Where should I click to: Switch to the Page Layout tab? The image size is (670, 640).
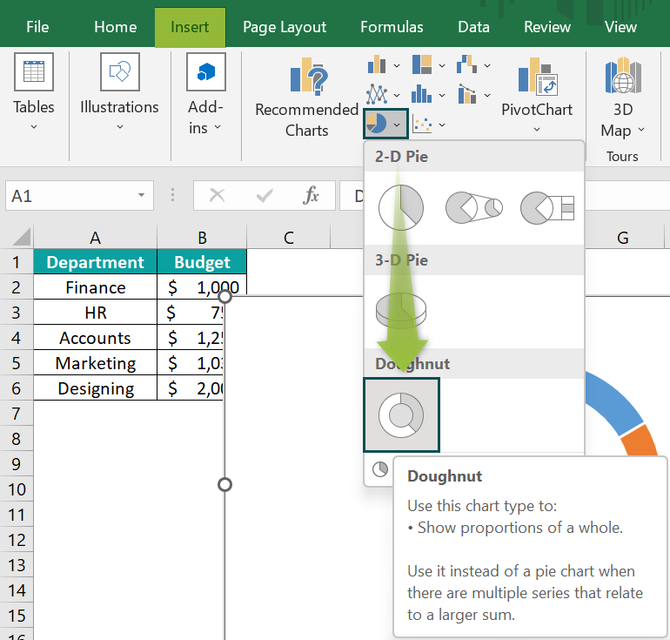[285, 27]
